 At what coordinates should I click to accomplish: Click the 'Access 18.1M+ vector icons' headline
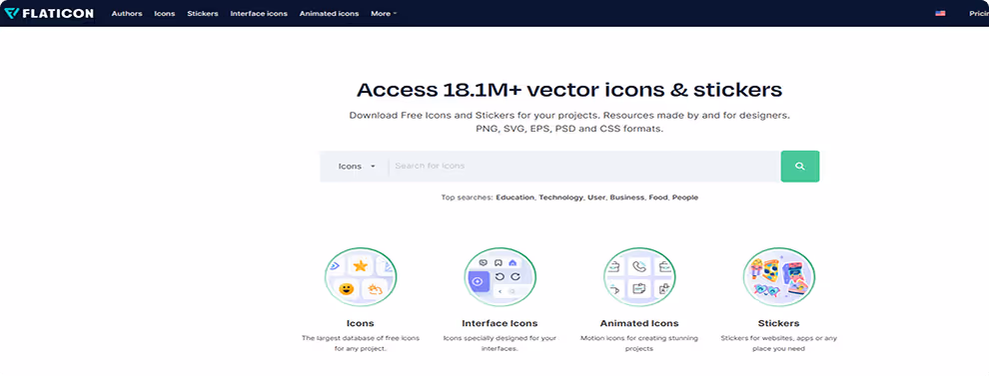569,90
